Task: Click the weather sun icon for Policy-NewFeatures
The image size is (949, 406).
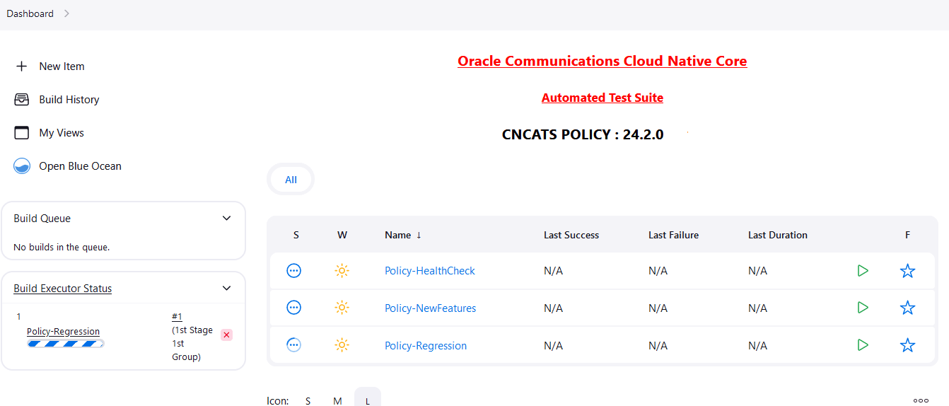Action: (342, 308)
